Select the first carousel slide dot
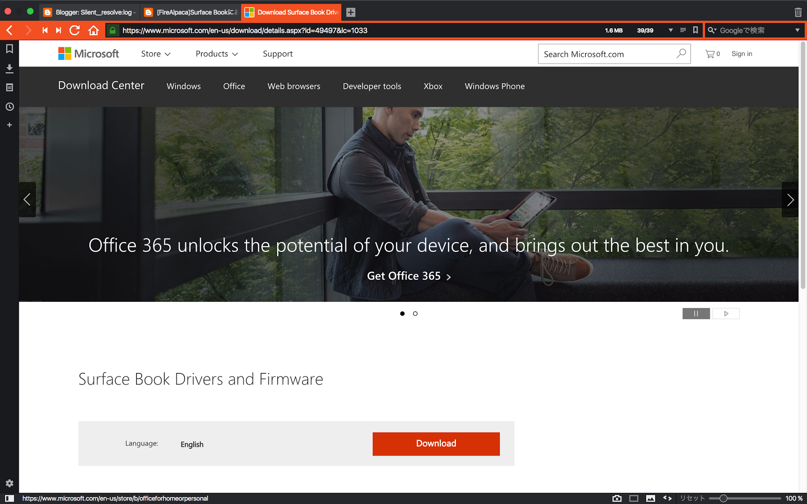Viewport: 807px width, 504px height. click(402, 313)
